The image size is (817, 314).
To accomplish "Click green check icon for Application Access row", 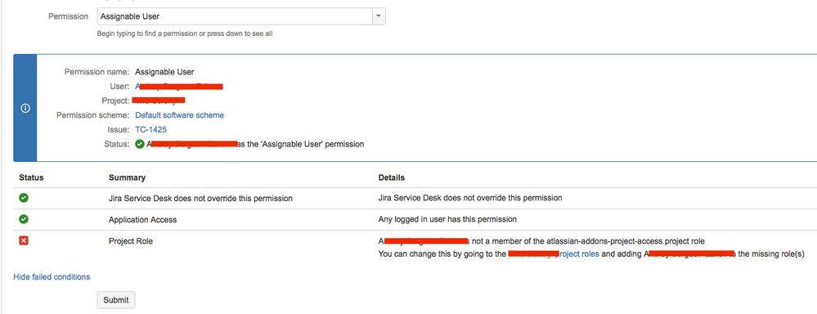I will click(x=24, y=219).
